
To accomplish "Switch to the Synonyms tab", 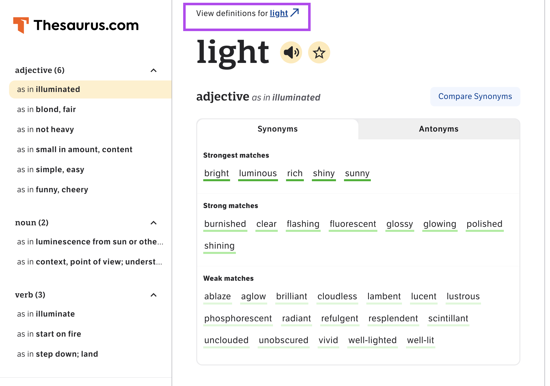I will (278, 129).
